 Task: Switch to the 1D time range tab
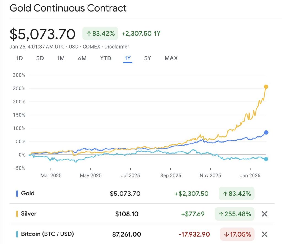point(19,58)
